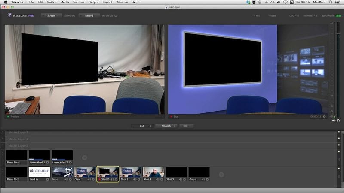
Task: Select the Shot 1 thumbnail
Action: [x=85, y=172]
